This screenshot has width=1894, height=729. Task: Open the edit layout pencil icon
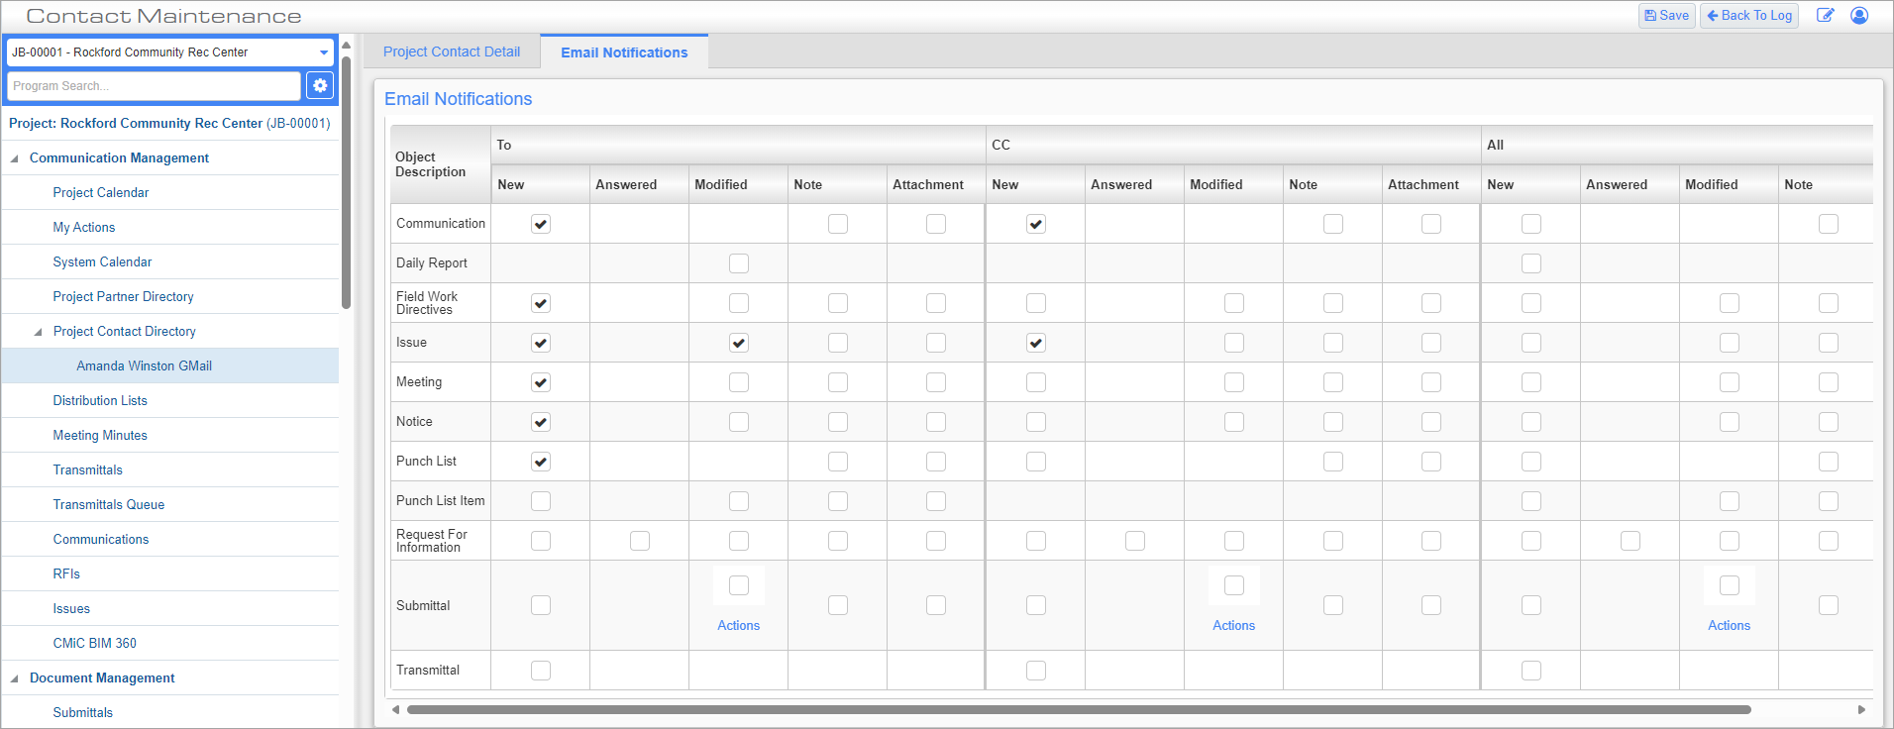coord(1825,16)
